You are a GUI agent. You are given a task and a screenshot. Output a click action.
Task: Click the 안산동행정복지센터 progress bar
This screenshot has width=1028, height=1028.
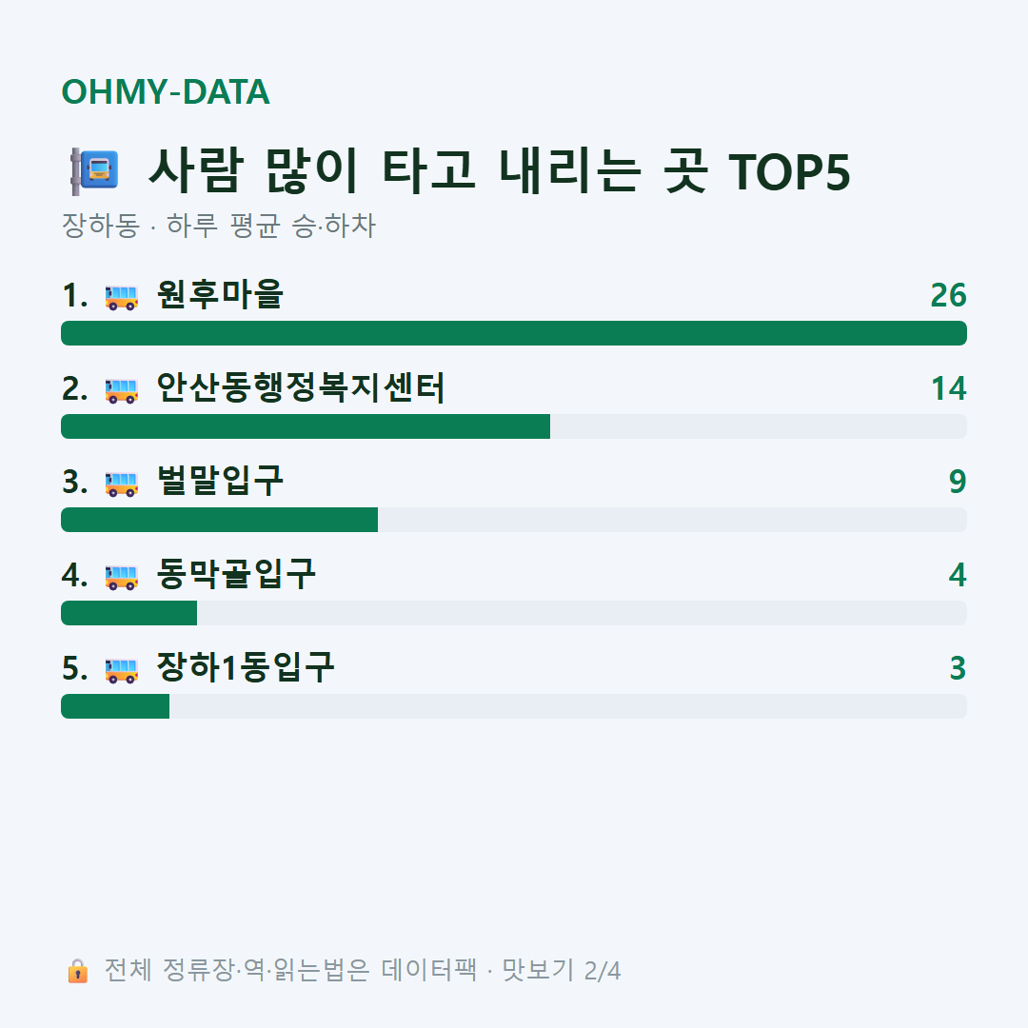(514, 426)
